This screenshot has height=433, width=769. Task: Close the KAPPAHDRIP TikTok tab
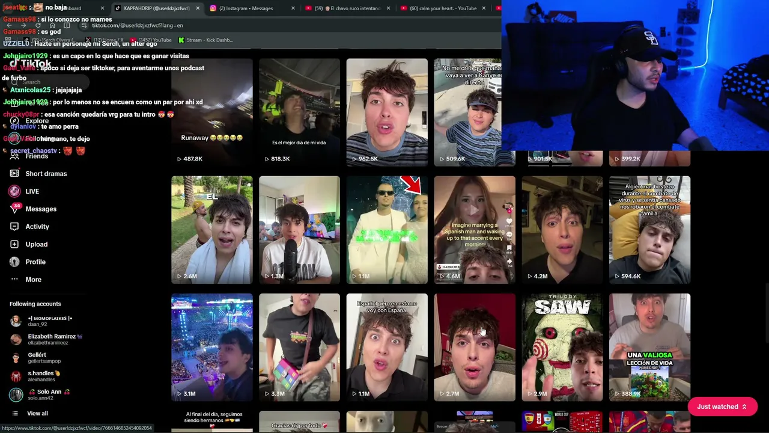[198, 8]
